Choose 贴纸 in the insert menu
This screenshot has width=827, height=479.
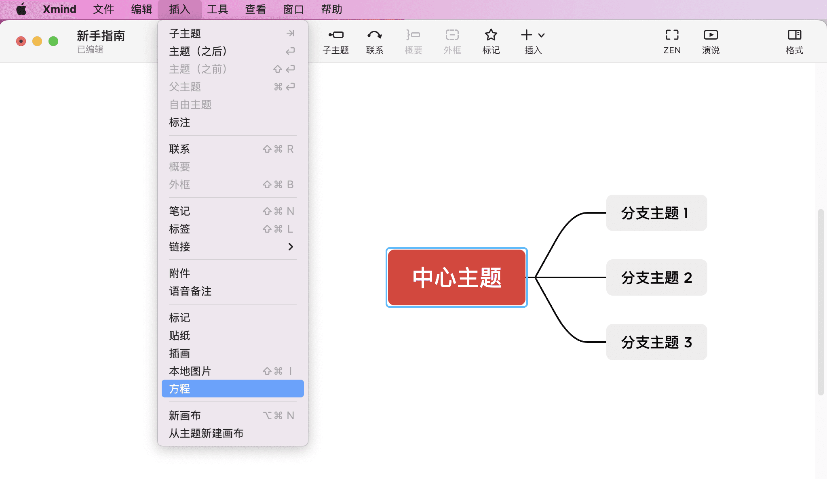(x=179, y=336)
